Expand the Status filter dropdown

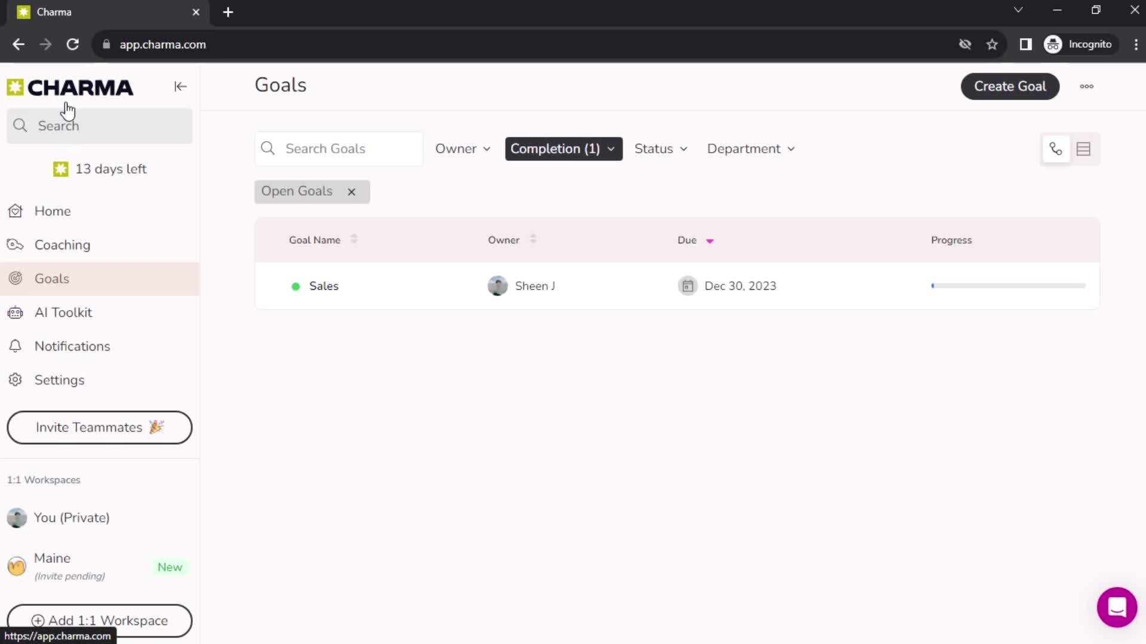[660, 148]
